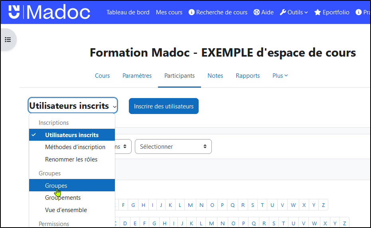371x228 pixels.
Task: Switch to the Cours tab
Action: 102,76
